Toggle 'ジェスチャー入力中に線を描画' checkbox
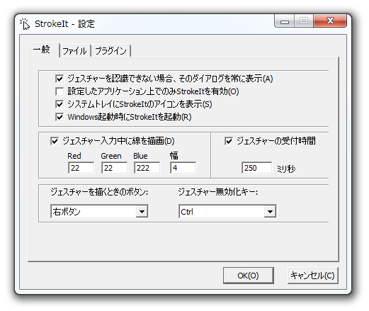This screenshot has width=369, height=311. pos(55,141)
